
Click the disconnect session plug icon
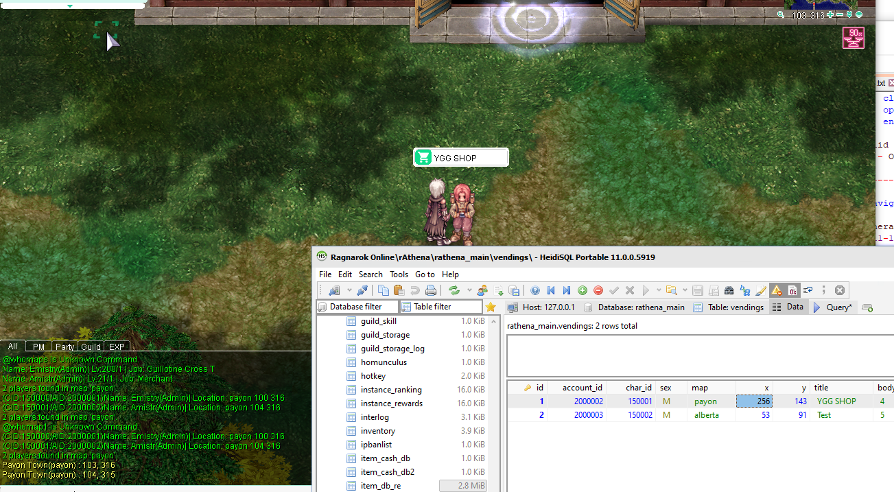362,290
